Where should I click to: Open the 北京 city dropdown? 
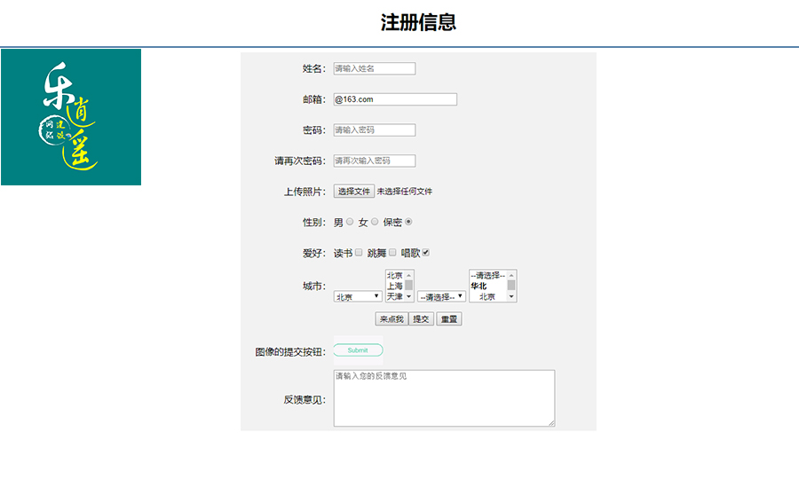pos(358,296)
